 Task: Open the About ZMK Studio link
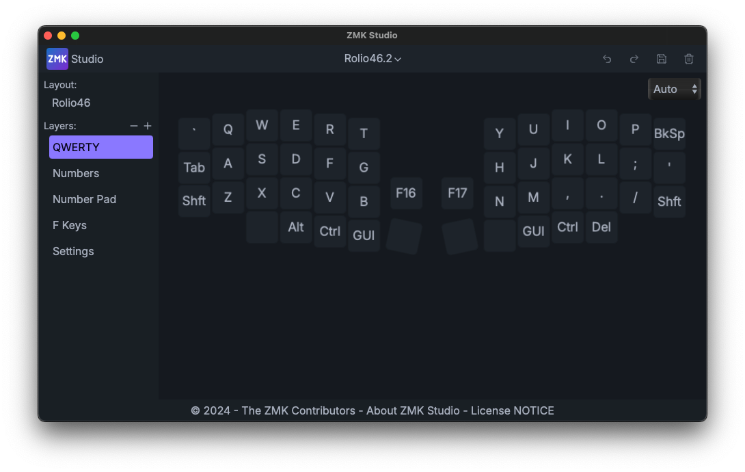[413, 410]
